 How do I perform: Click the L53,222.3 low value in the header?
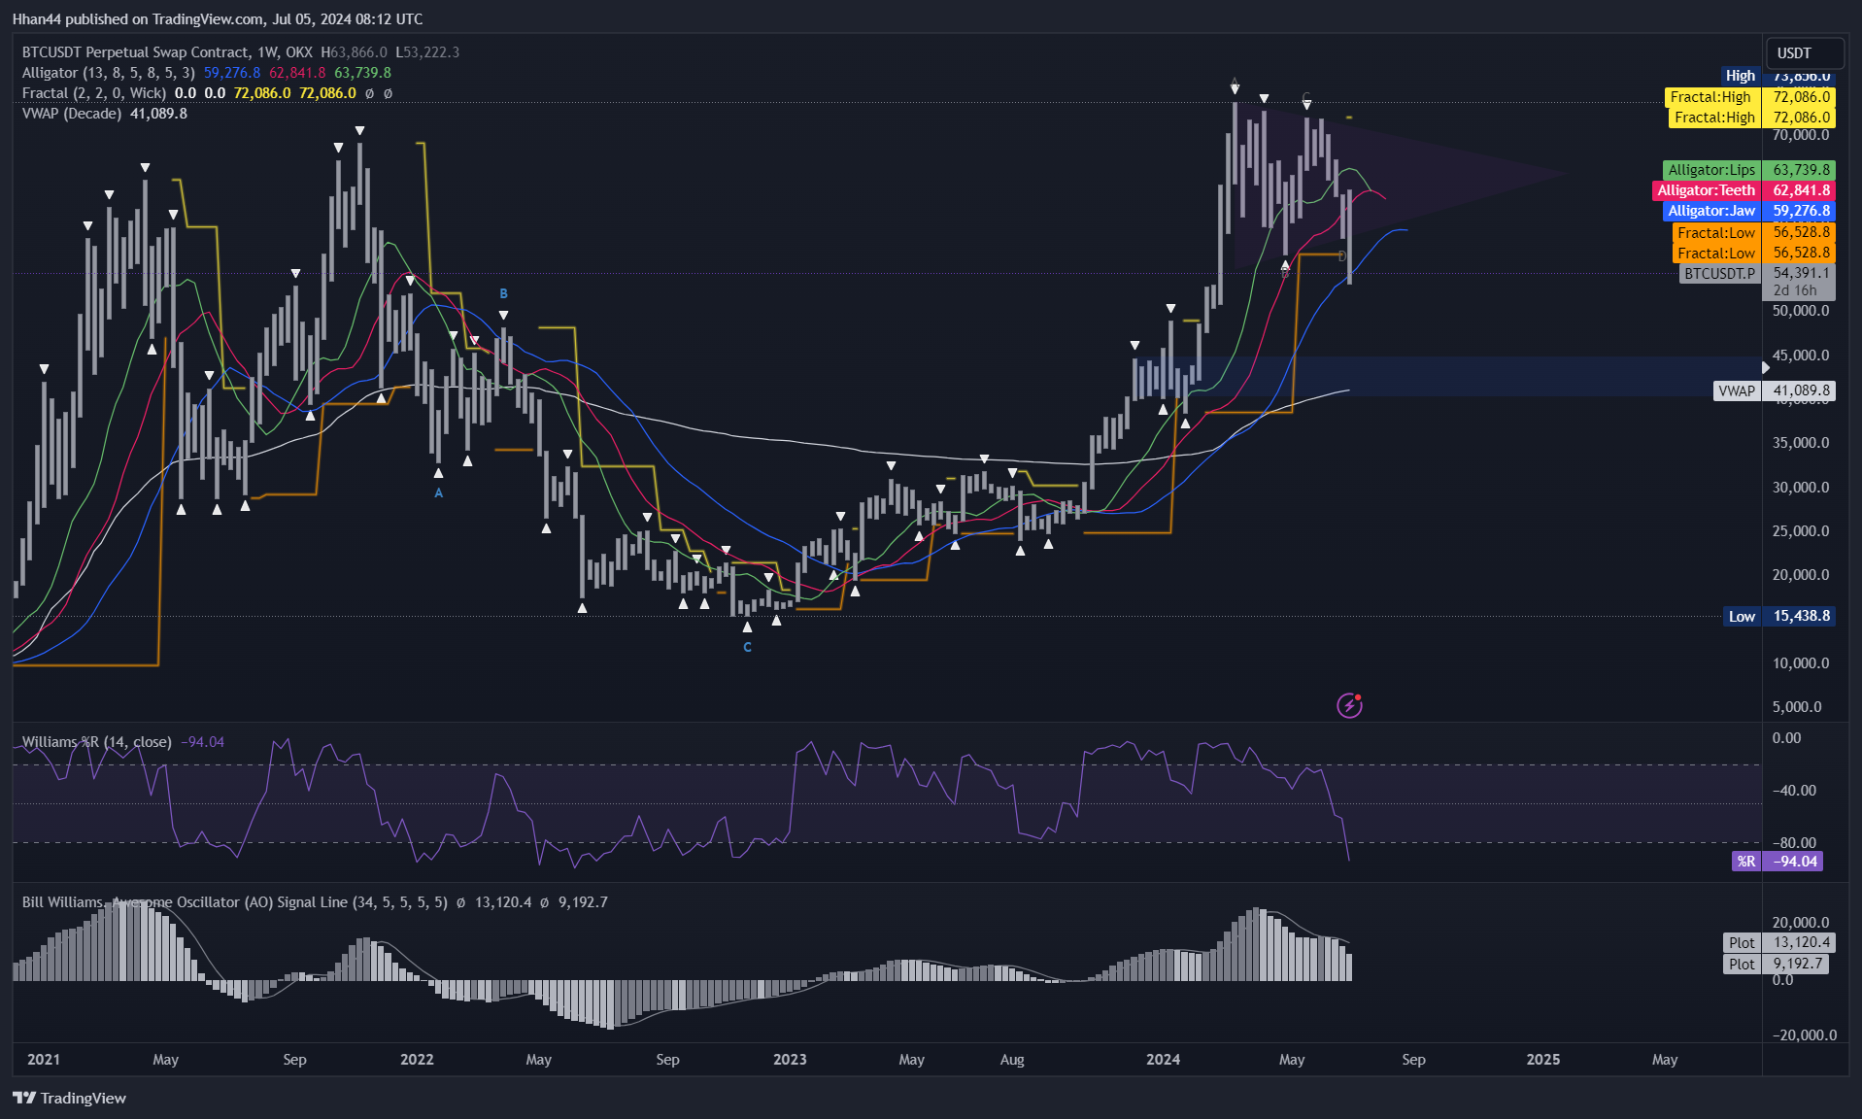pyautogui.click(x=427, y=52)
